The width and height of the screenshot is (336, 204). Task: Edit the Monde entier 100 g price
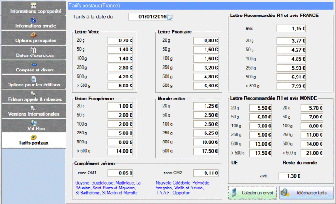pos(205,124)
